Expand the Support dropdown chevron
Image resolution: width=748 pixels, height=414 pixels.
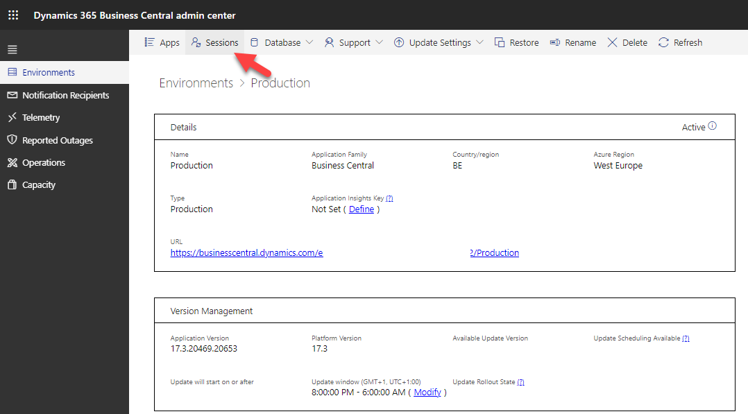pyautogui.click(x=380, y=42)
